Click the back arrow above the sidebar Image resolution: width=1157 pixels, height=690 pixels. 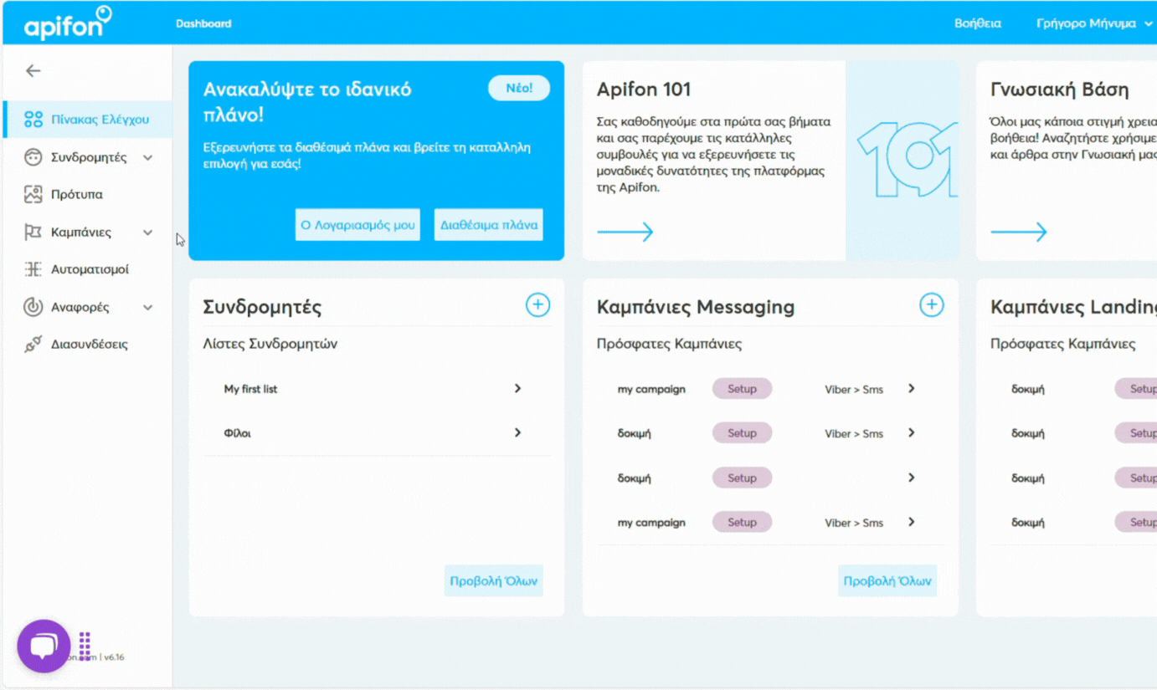[x=33, y=70]
